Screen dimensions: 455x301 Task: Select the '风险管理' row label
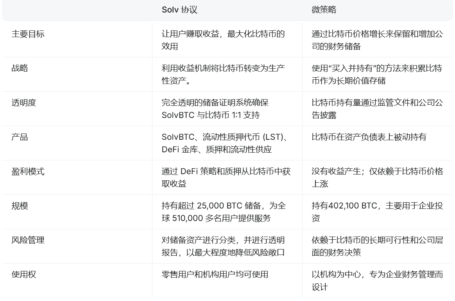28,240
